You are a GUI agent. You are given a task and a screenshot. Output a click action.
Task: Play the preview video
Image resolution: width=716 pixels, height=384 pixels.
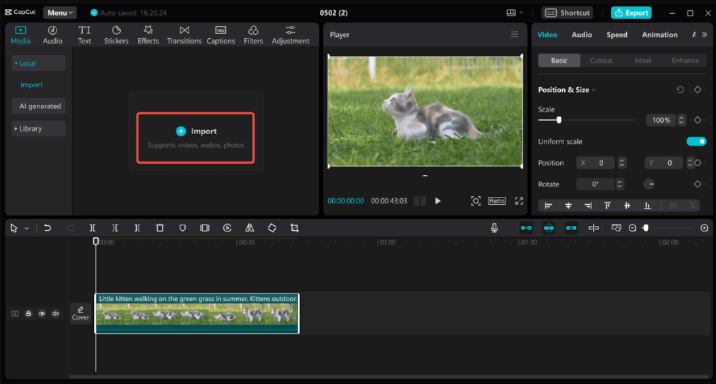[438, 201]
